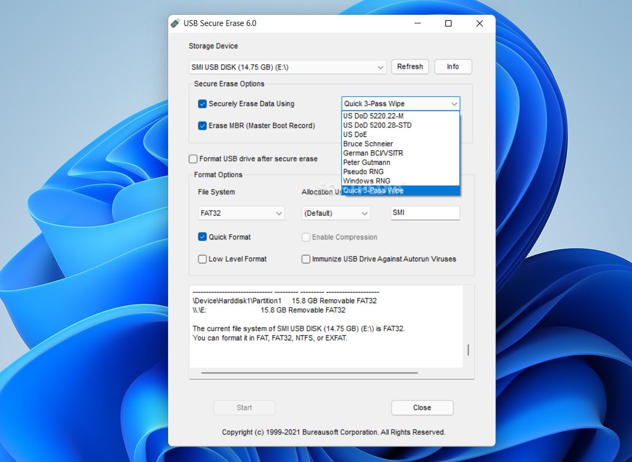Check Immunize USB Drive Against Autorun Viruses
The height and width of the screenshot is (462, 632).
point(306,259)
